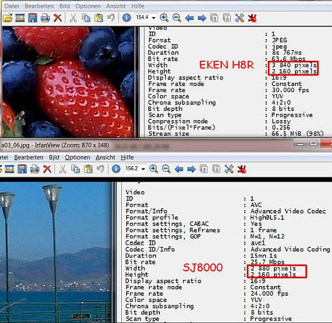Open slideshow icon in upper toolbar
The width and height of the screenshot is (332, 323).
point(20,18)
